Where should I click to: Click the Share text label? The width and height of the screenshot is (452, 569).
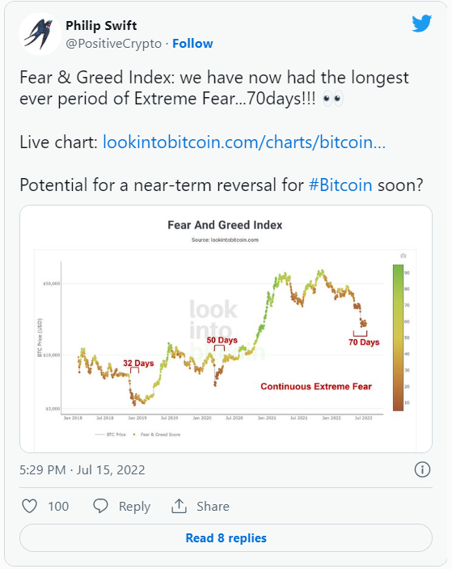click(x=213, y=506)
